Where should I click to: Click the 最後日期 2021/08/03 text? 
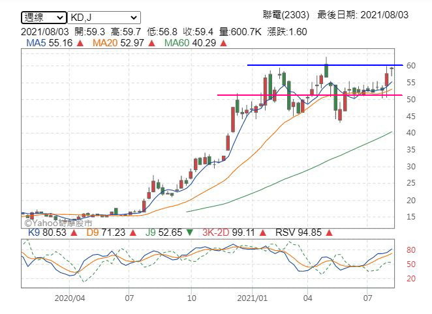[363, 15]
